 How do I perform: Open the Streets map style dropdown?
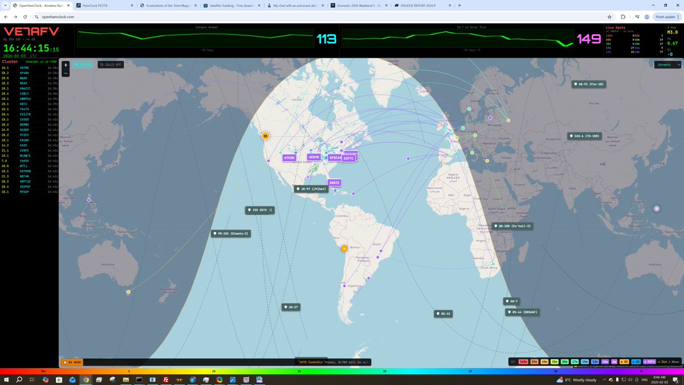(667, 65)
